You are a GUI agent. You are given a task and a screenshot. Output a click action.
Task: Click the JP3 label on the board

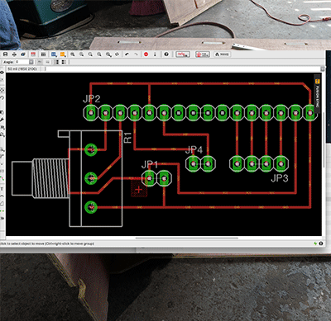click(280, 178)
